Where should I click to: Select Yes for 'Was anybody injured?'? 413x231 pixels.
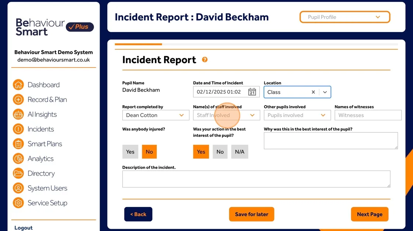(130, 151)
